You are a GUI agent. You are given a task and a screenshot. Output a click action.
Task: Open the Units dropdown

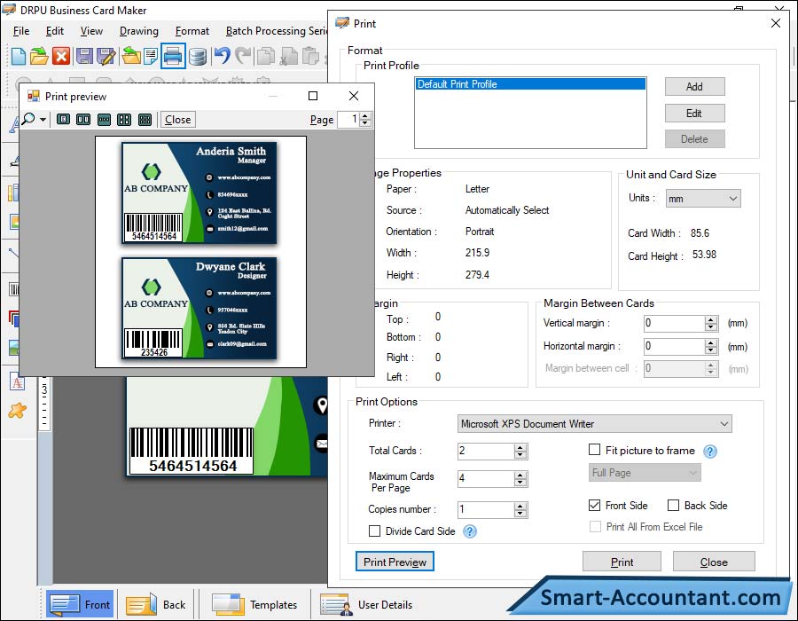703,199
